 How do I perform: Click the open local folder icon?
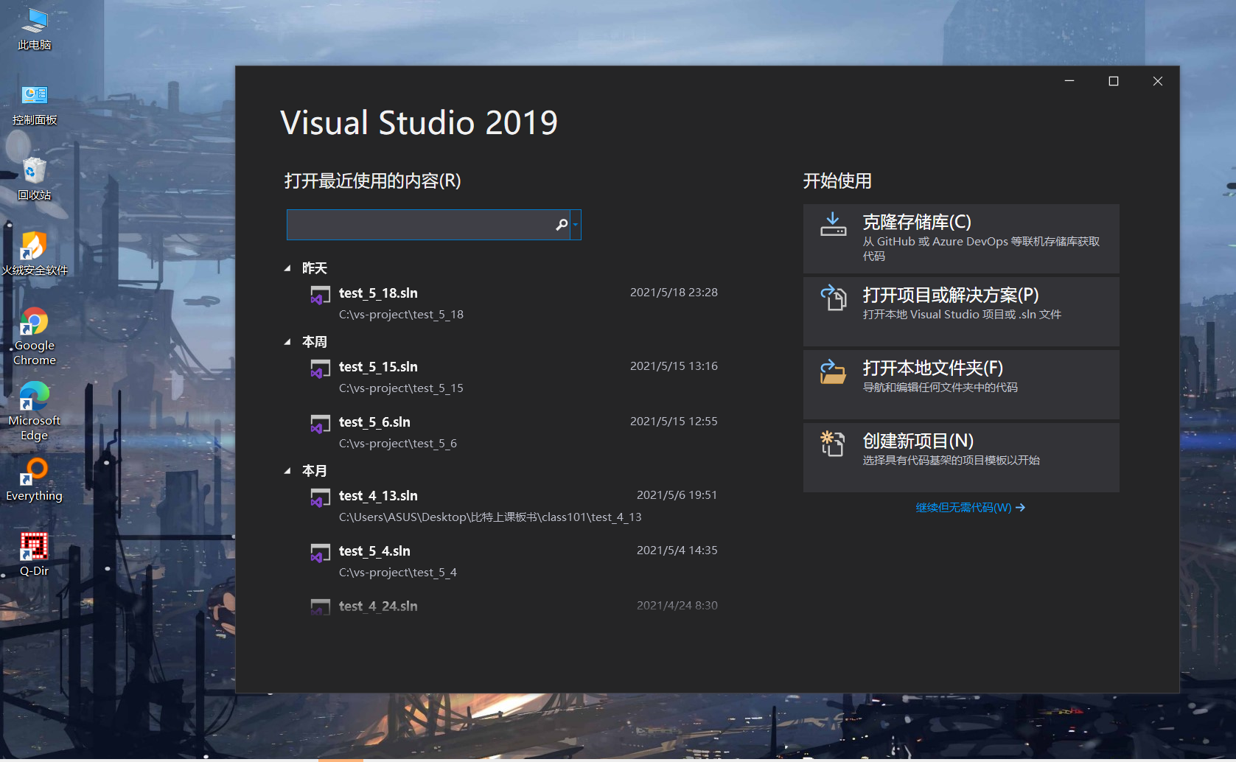(x=834, y=371)
